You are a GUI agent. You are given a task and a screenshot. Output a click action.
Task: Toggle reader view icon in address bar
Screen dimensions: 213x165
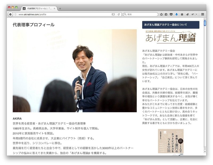click(x=113, y=14)
